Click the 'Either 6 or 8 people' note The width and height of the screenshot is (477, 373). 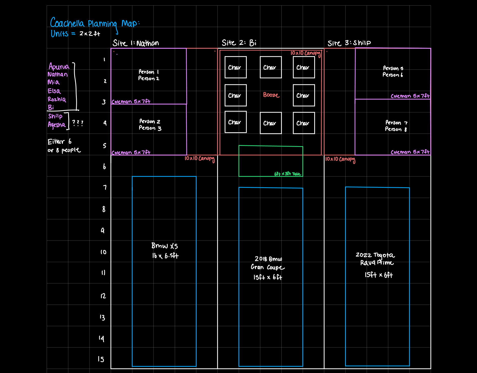tap(64, 146)
